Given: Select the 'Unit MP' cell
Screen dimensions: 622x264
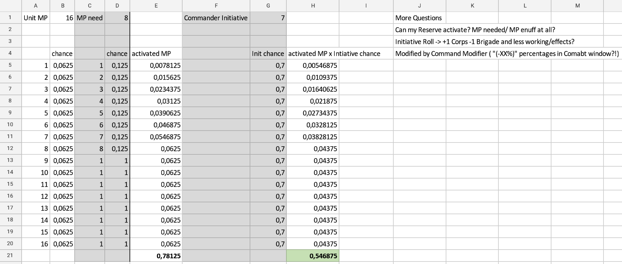Looking at the screenshot, I should pyautogui.click(x=36, y=18).
